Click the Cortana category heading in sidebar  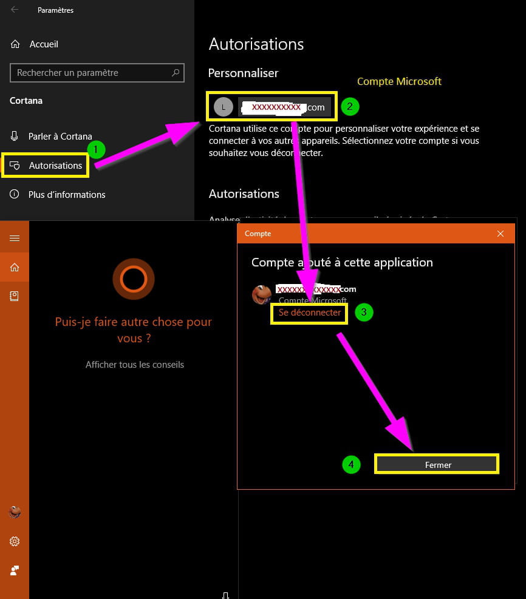26,101
